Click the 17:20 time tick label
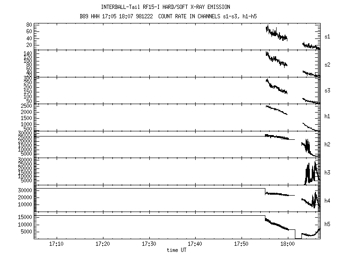337x258 pixels. (x=103, y=244)
